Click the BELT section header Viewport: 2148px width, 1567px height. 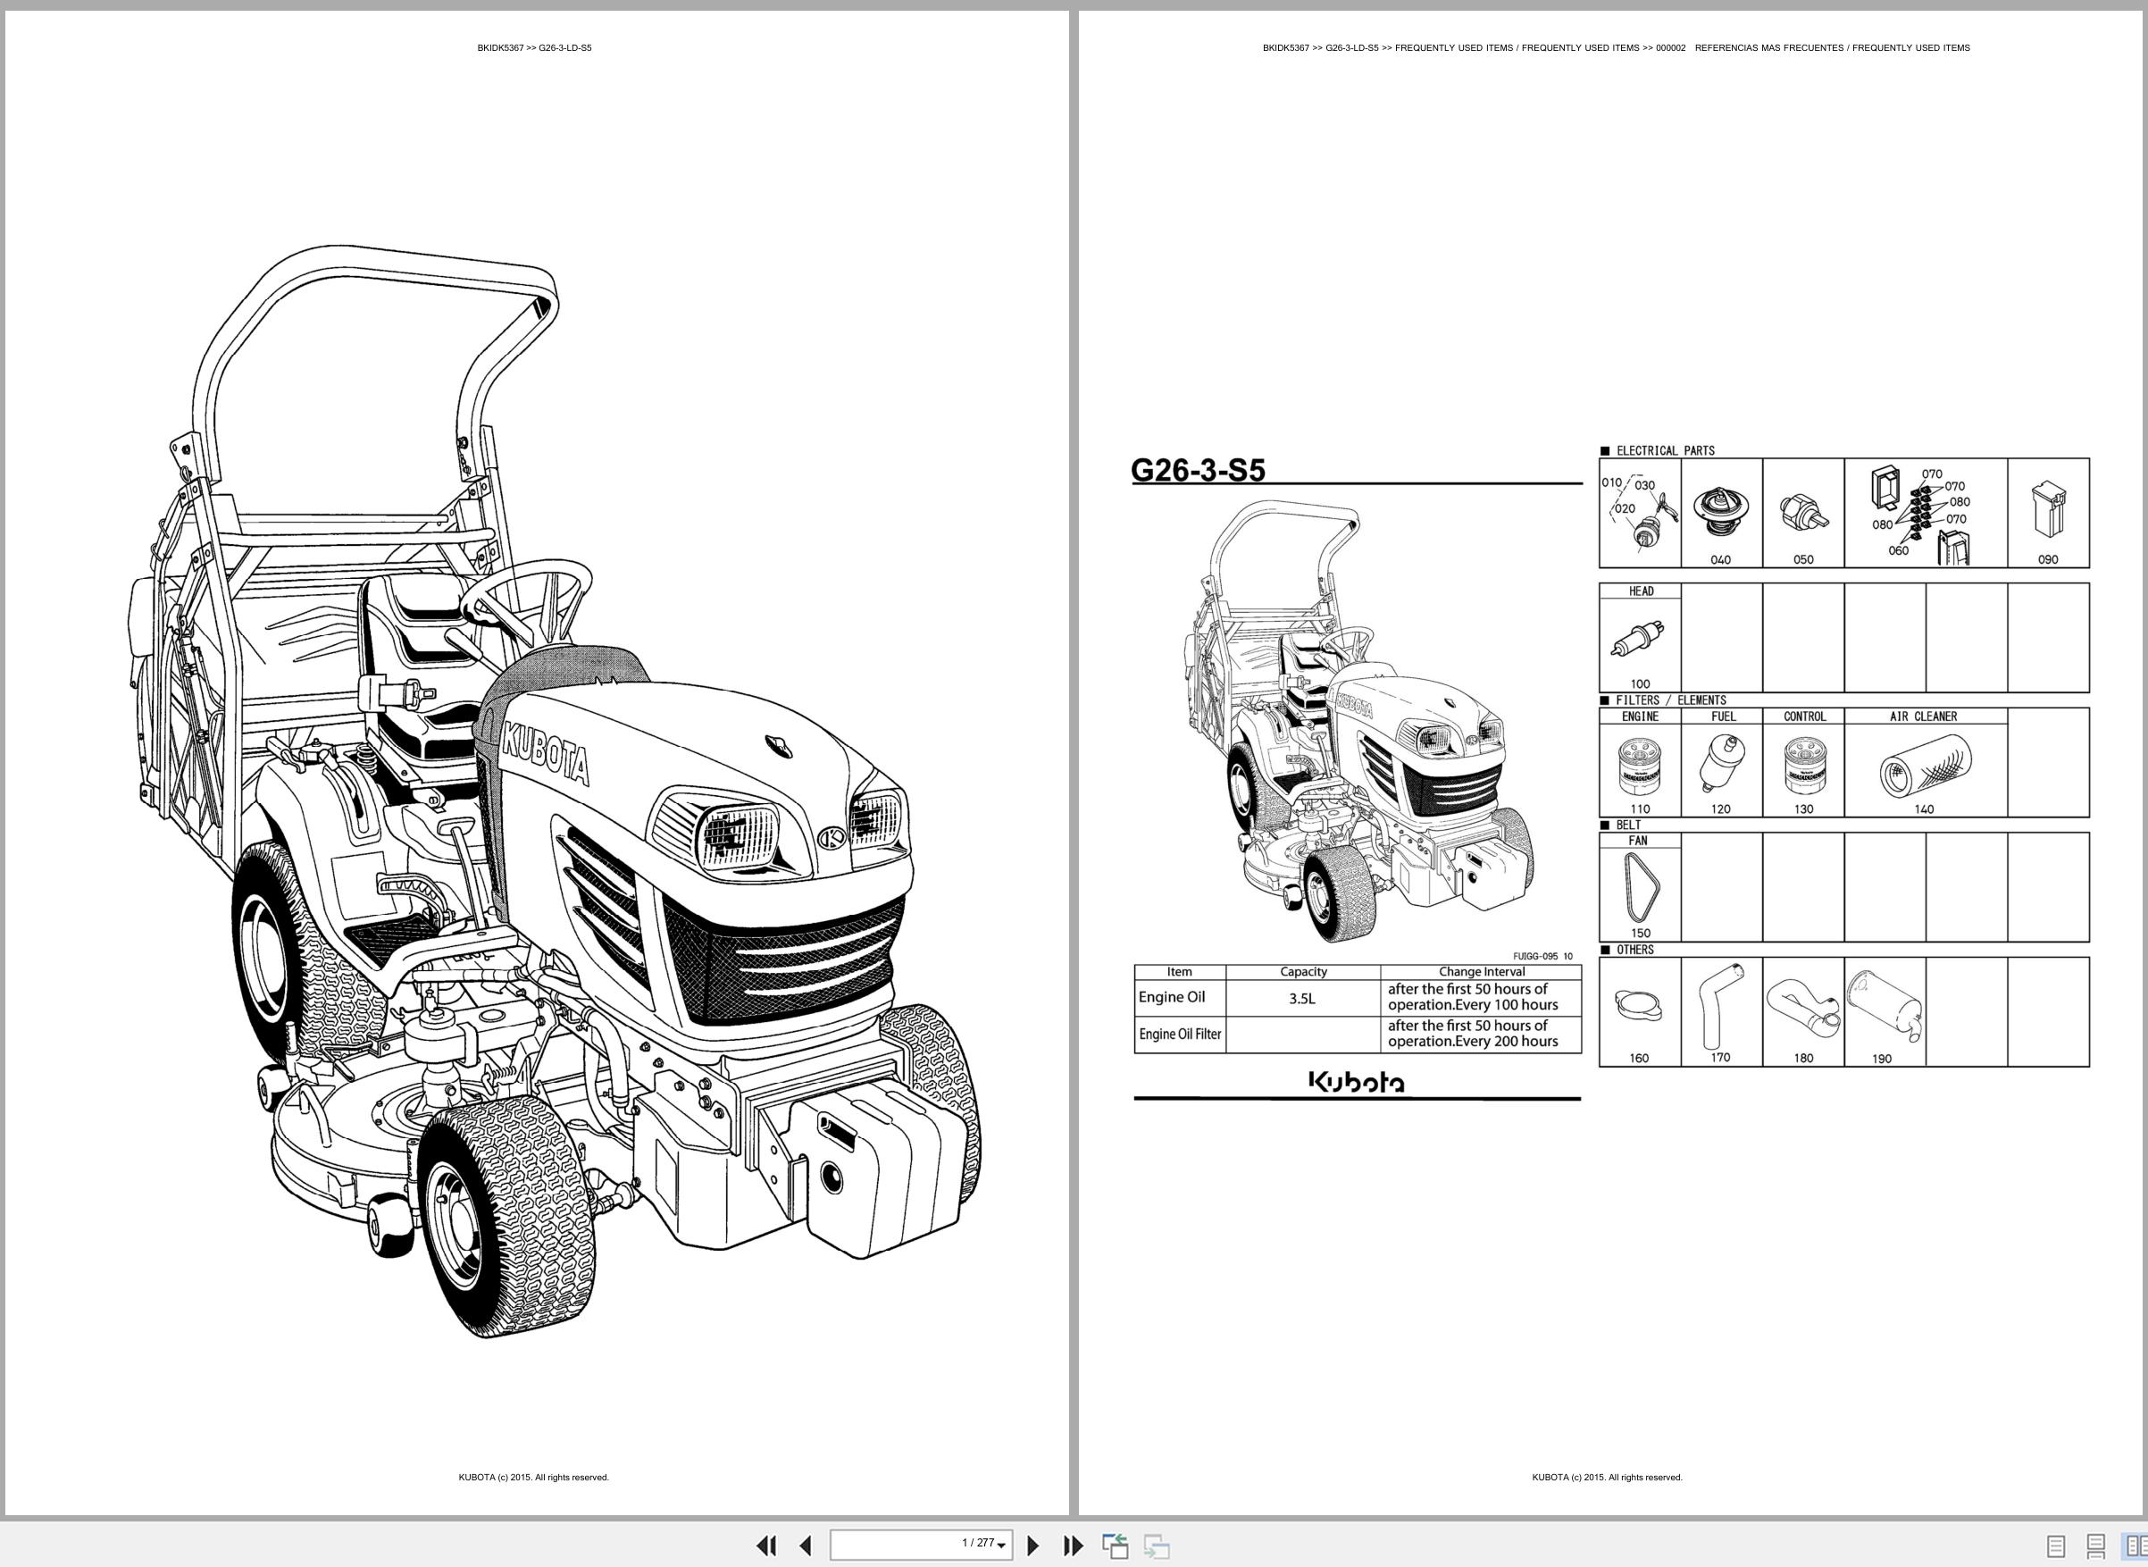[1628, 825]
